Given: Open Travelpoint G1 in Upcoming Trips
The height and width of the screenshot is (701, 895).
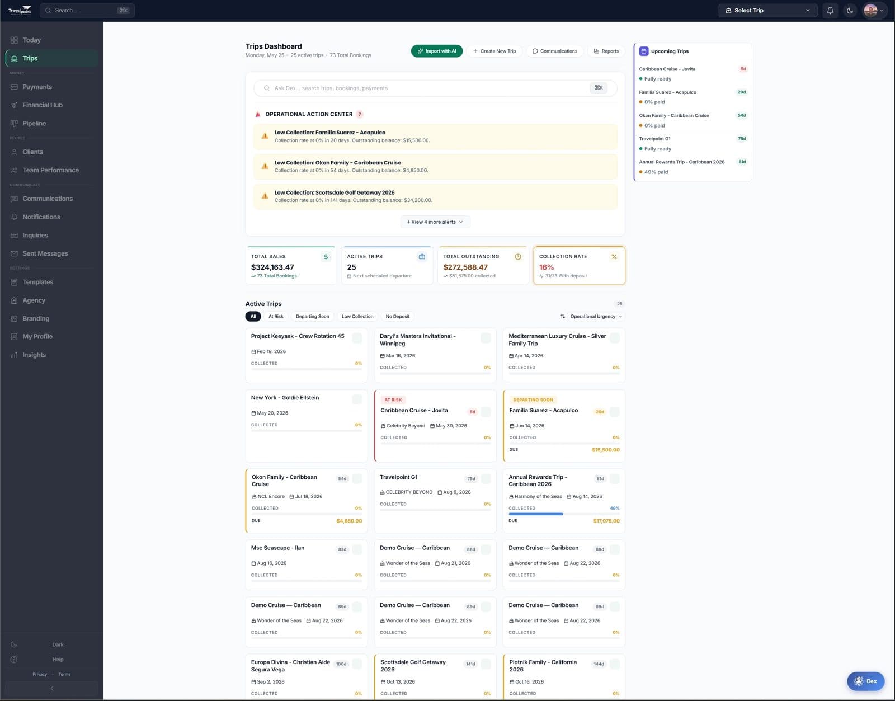Looking at the screenshot, I should click(x=693, y=144).
